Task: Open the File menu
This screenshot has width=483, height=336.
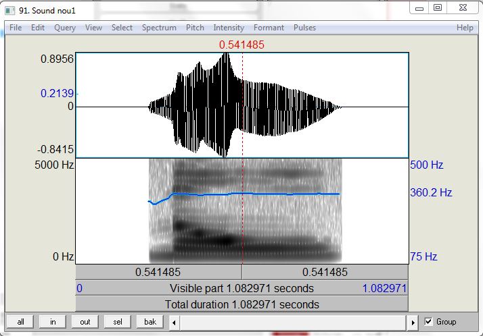Action: pyautogui.click(x=16, y=28)
